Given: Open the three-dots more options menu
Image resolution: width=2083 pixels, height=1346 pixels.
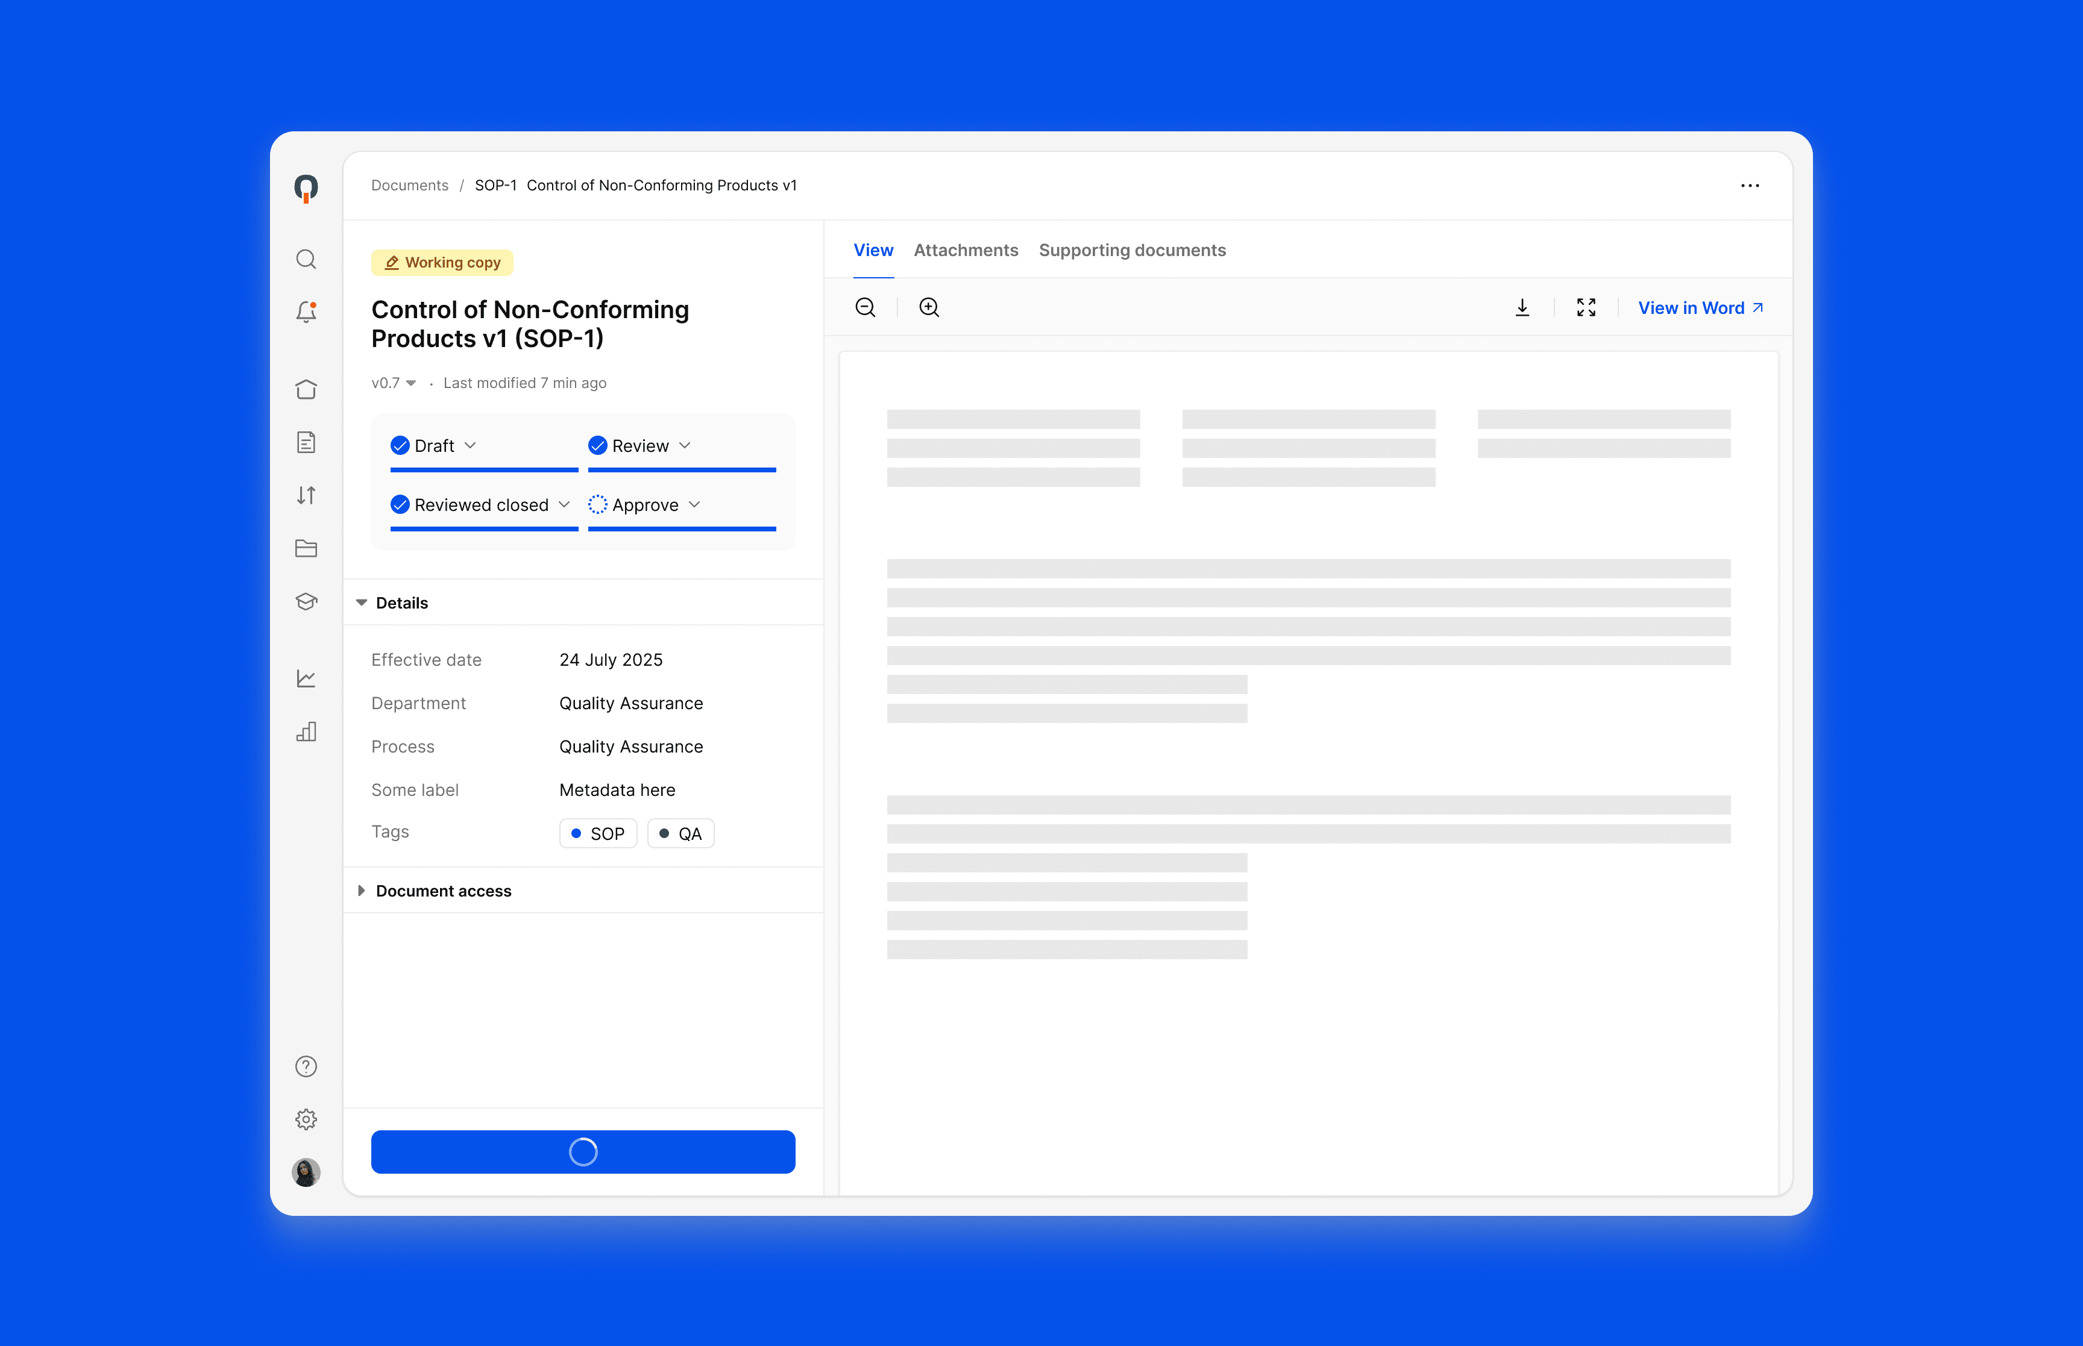Looking at the screenshot, I should 1750,186.
